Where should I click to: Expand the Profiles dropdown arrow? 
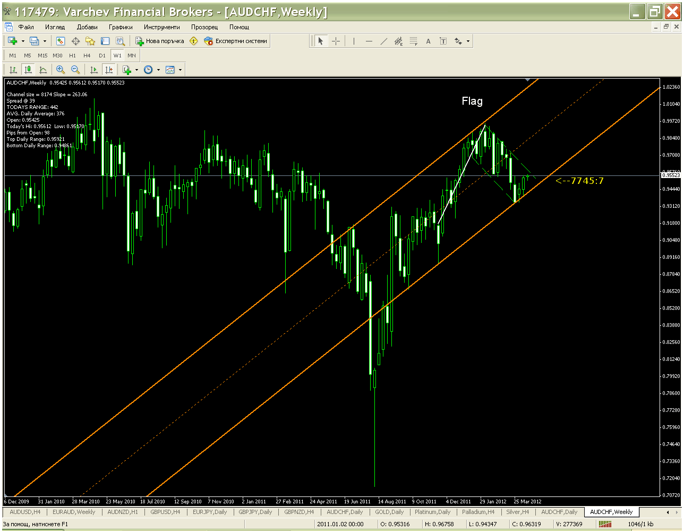pyautogui.click(x=45, y=41)
